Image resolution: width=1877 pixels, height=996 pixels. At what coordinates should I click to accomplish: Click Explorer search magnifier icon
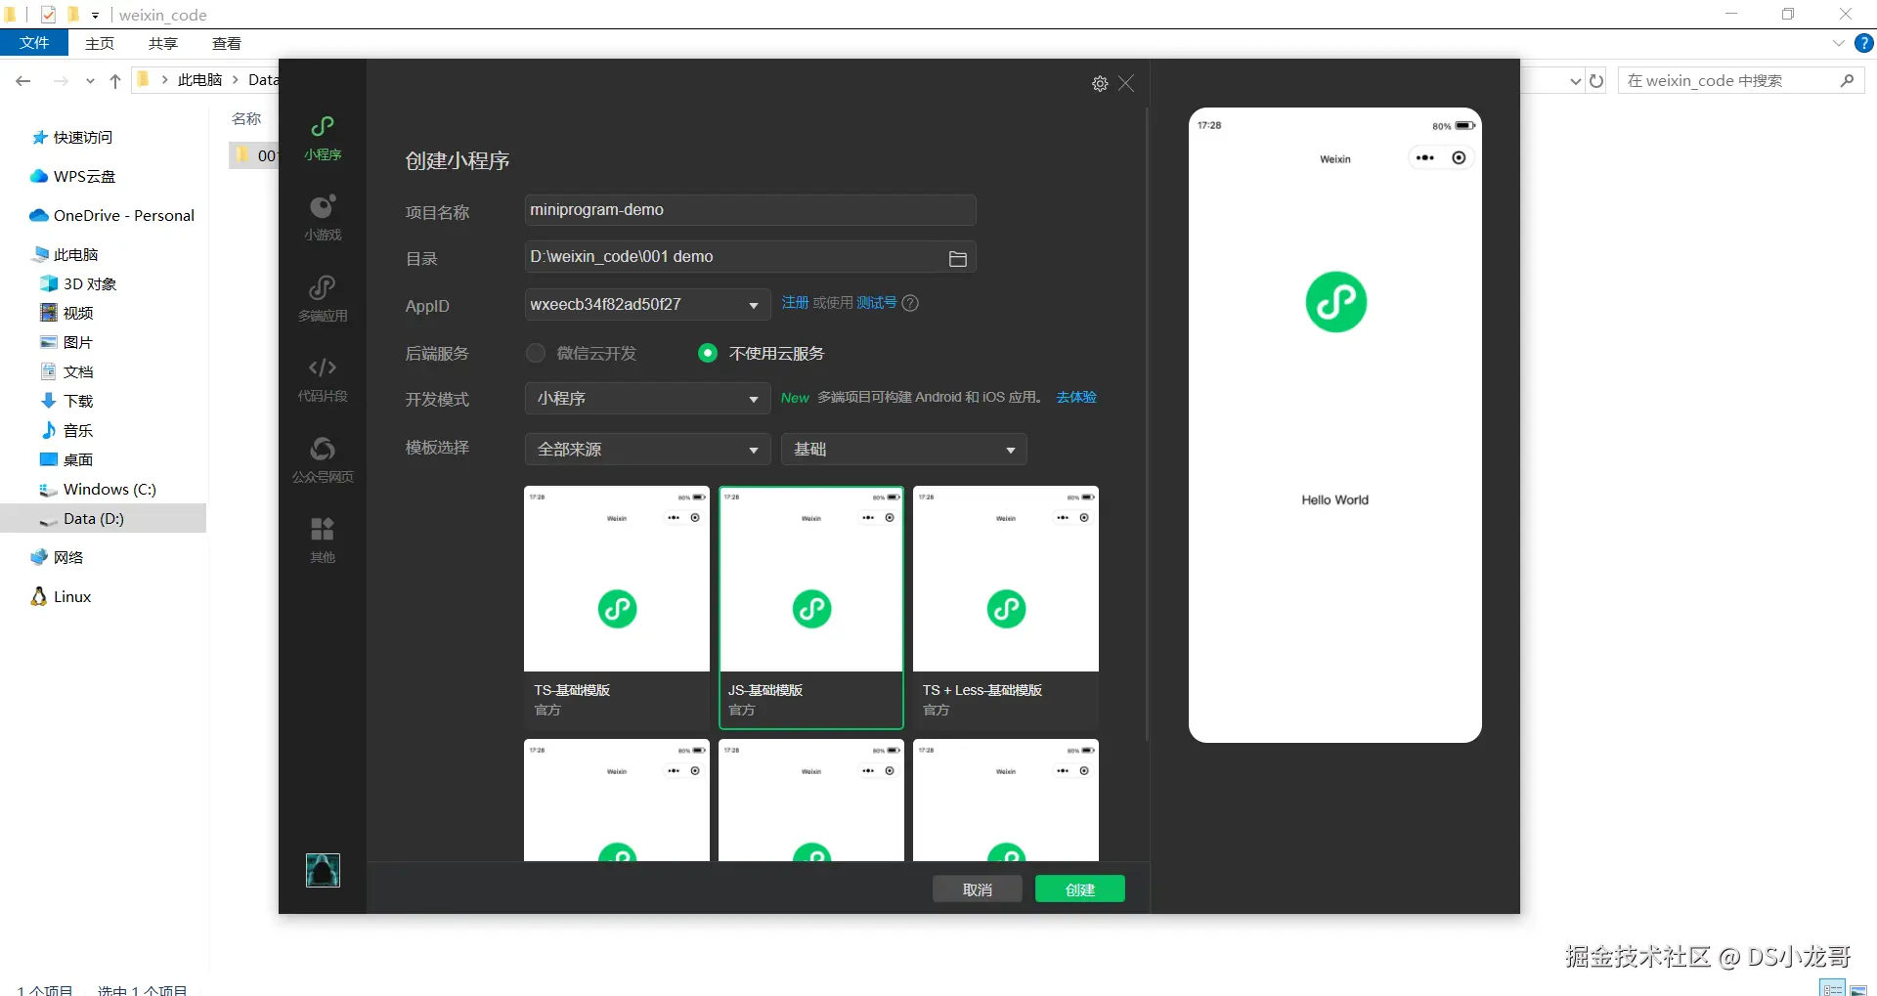tap(1847, 81)
